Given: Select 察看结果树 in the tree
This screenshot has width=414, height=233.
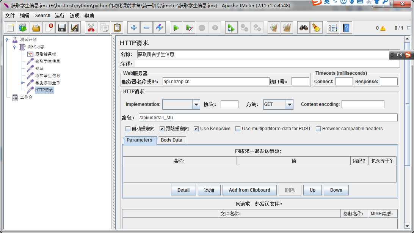Looking at the screenshot, I should click(45, 54).
